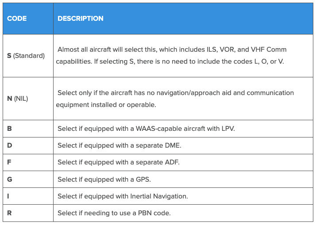Click the Inertial Navigation description
Screen dimensions: 316x225
tap(123, 196)
